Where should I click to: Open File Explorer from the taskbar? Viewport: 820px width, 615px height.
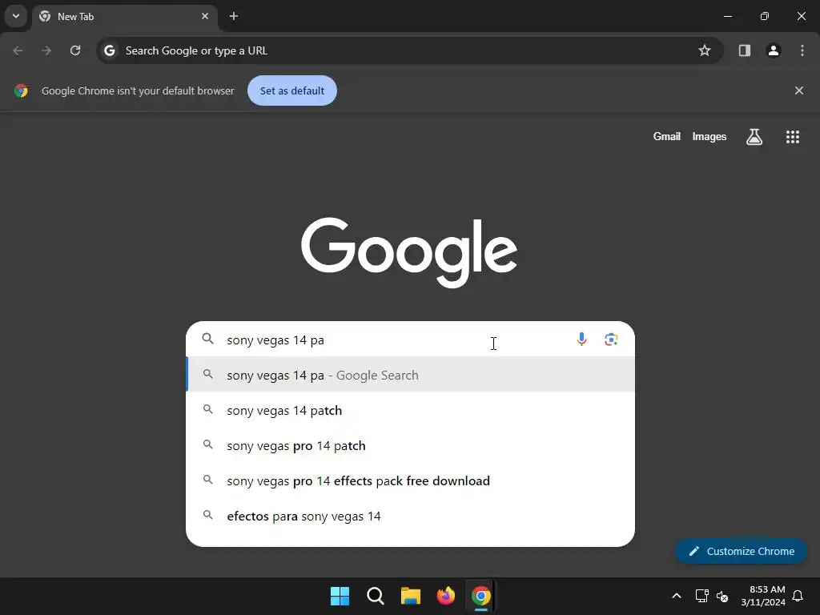coord(411,596)
